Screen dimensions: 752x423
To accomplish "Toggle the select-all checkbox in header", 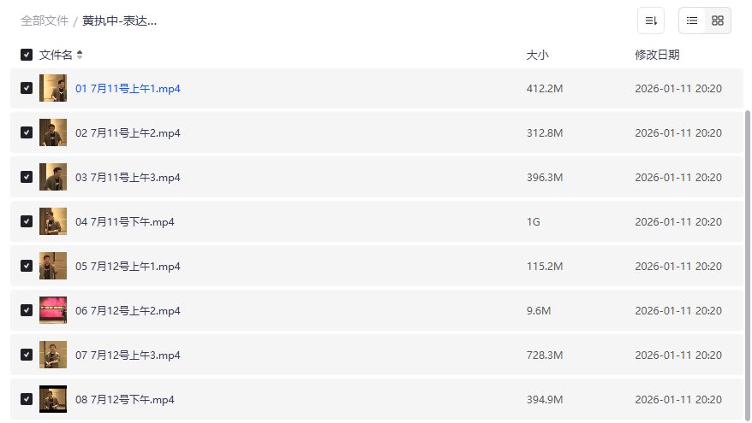I will point(27,55).
